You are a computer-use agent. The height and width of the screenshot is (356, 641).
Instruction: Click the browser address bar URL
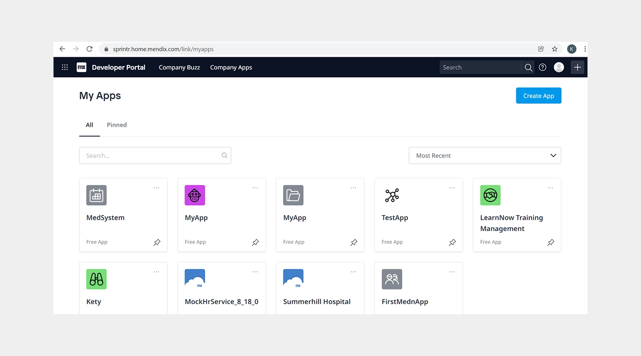click(163, 49)
